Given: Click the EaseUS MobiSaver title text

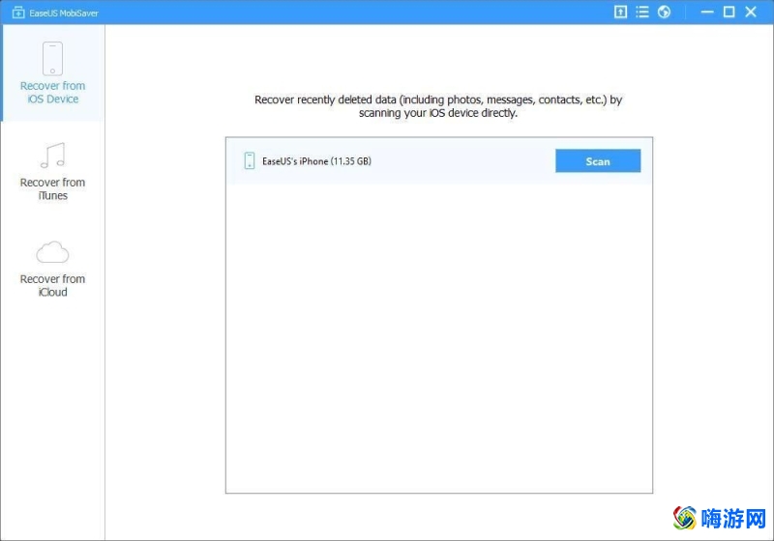Looking at the screenshot, I should click(64, 14).
